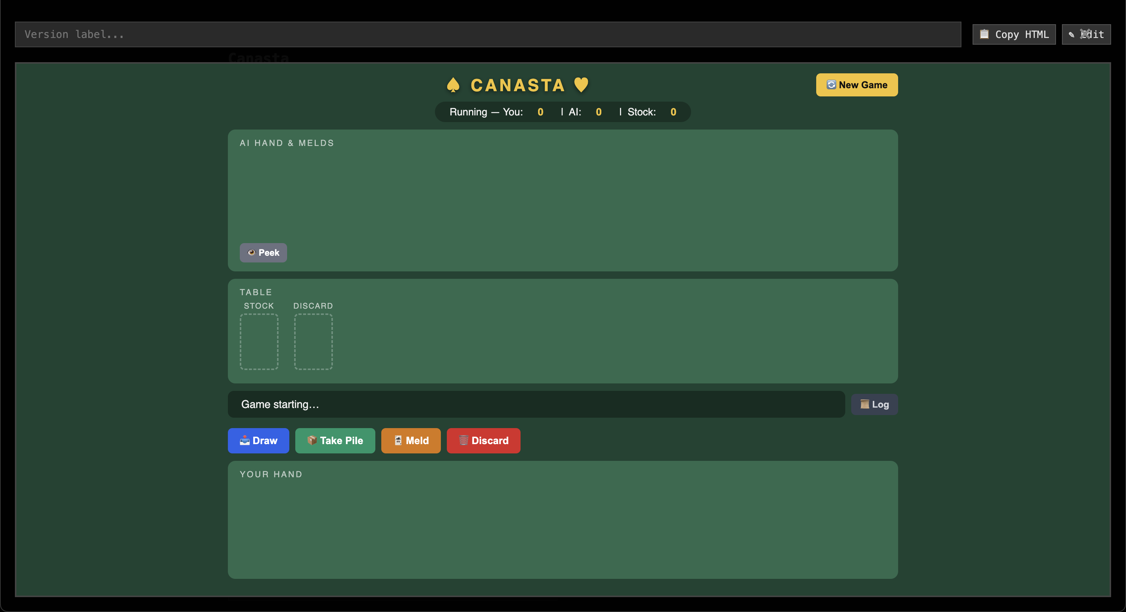Take the discard pile
This screenshot has height=612, width=1126.
click(x=335, y=441)
